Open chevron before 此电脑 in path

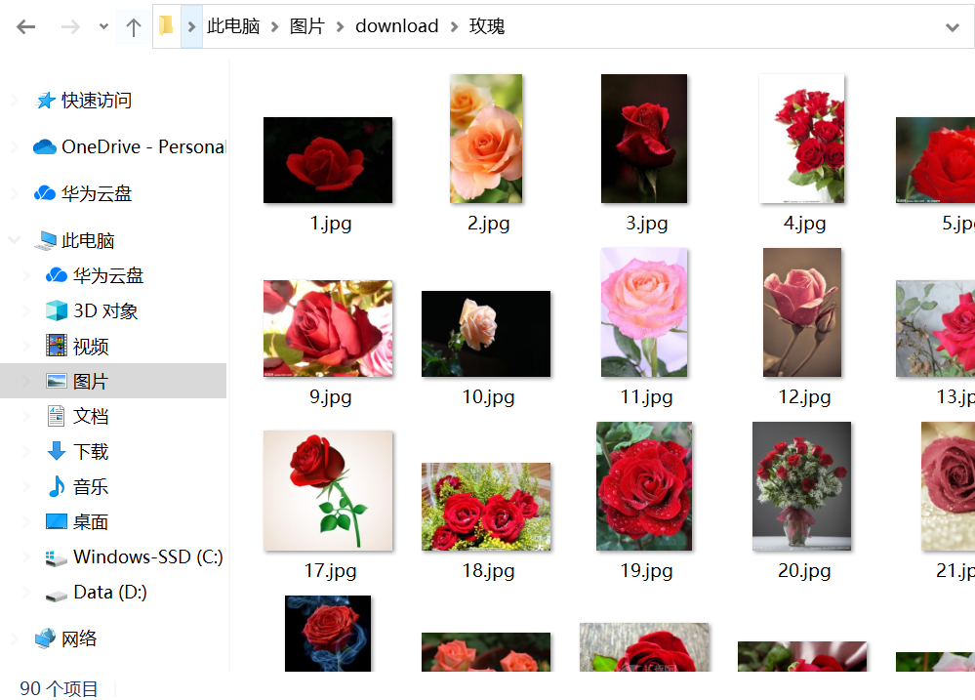click(191, 26)
